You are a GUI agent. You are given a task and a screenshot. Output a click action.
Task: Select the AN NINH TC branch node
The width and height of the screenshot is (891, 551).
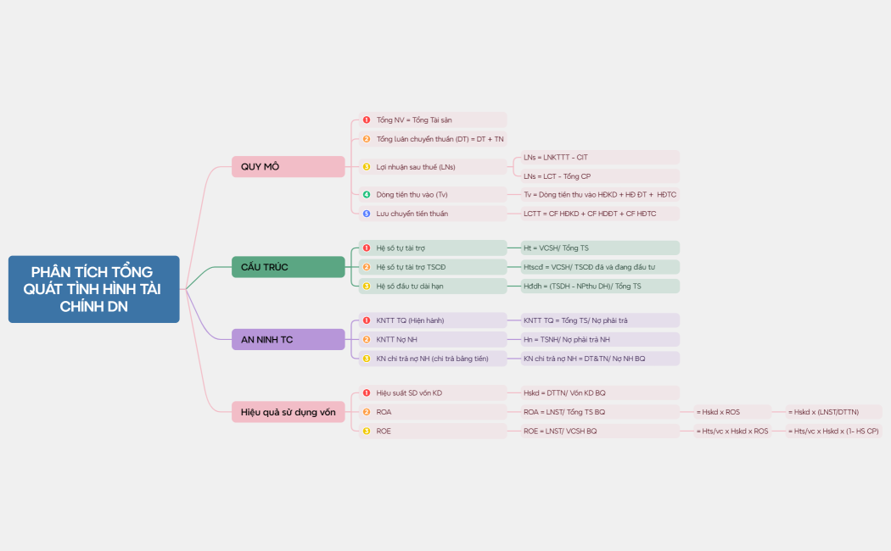click(288, 340)
